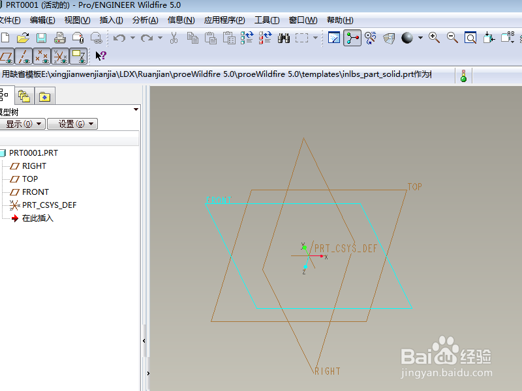Click the Regenerate model icon
Image resolution: width=522 pixels, height=391 pixels.
247,38
